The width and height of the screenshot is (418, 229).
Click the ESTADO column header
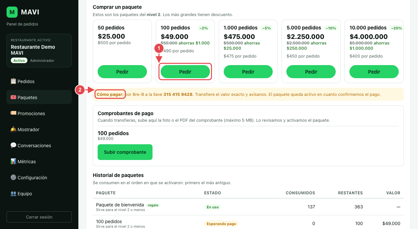pyautogui.click(x=213, y=193)
